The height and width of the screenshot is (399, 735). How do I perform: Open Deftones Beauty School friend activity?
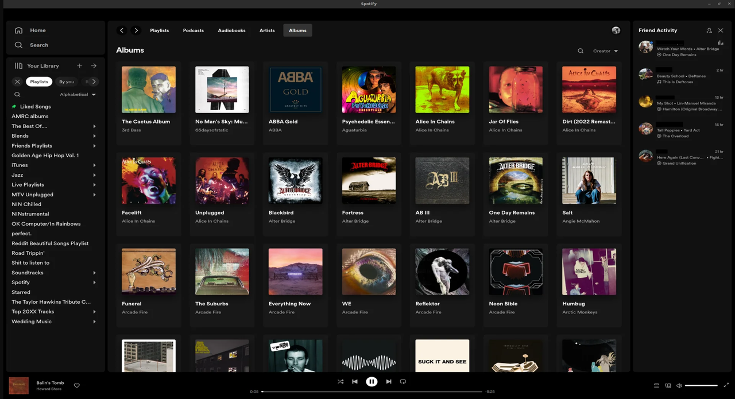click(x=680, y=76)
